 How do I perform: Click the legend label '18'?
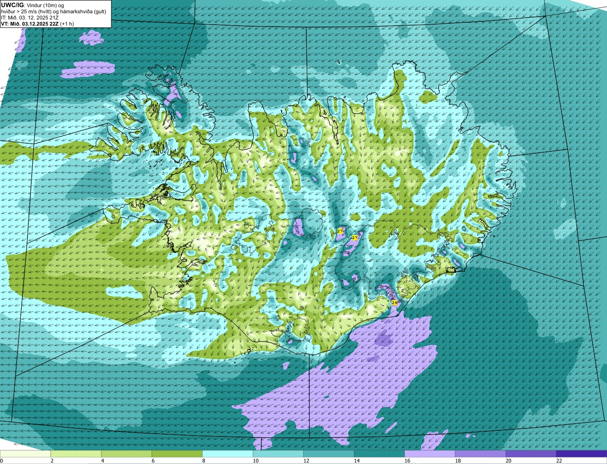(458, 460)
